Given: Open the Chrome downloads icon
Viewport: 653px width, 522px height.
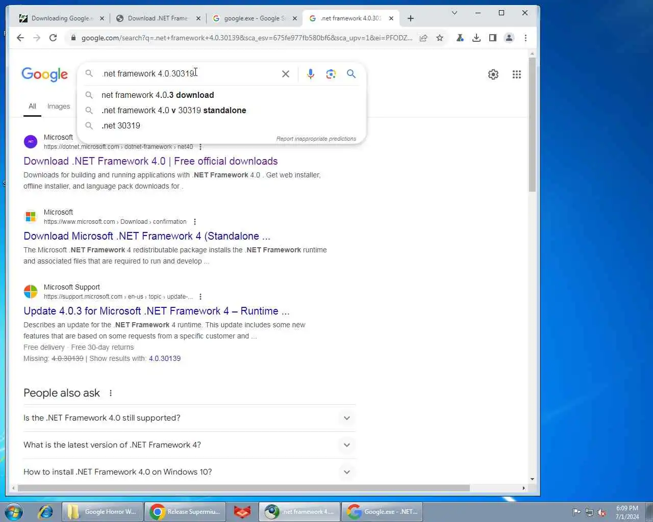Looking at the screenshot, I should [x=476, y=38].
